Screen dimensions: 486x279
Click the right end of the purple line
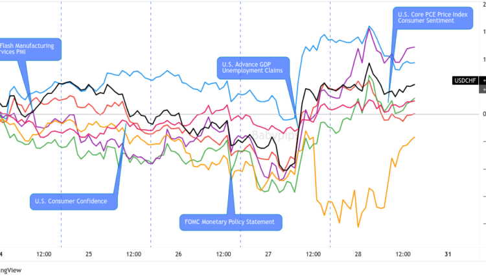(414, 47)
